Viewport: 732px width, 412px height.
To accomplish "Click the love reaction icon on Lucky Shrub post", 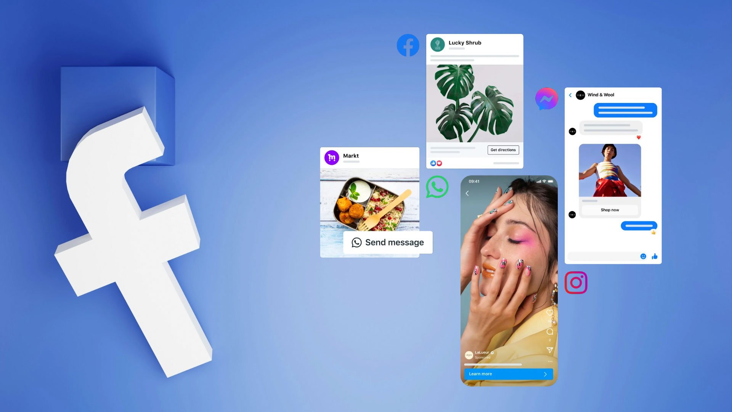I will [439, 163].
